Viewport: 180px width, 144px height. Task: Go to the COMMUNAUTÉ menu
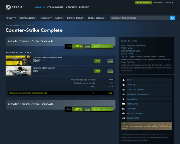[x=55, y=8]
